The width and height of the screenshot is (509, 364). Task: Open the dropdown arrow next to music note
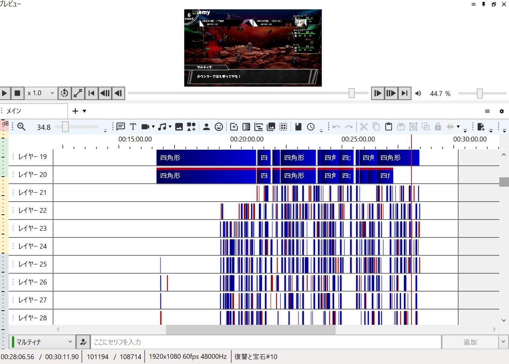click(x=170, y=127)
